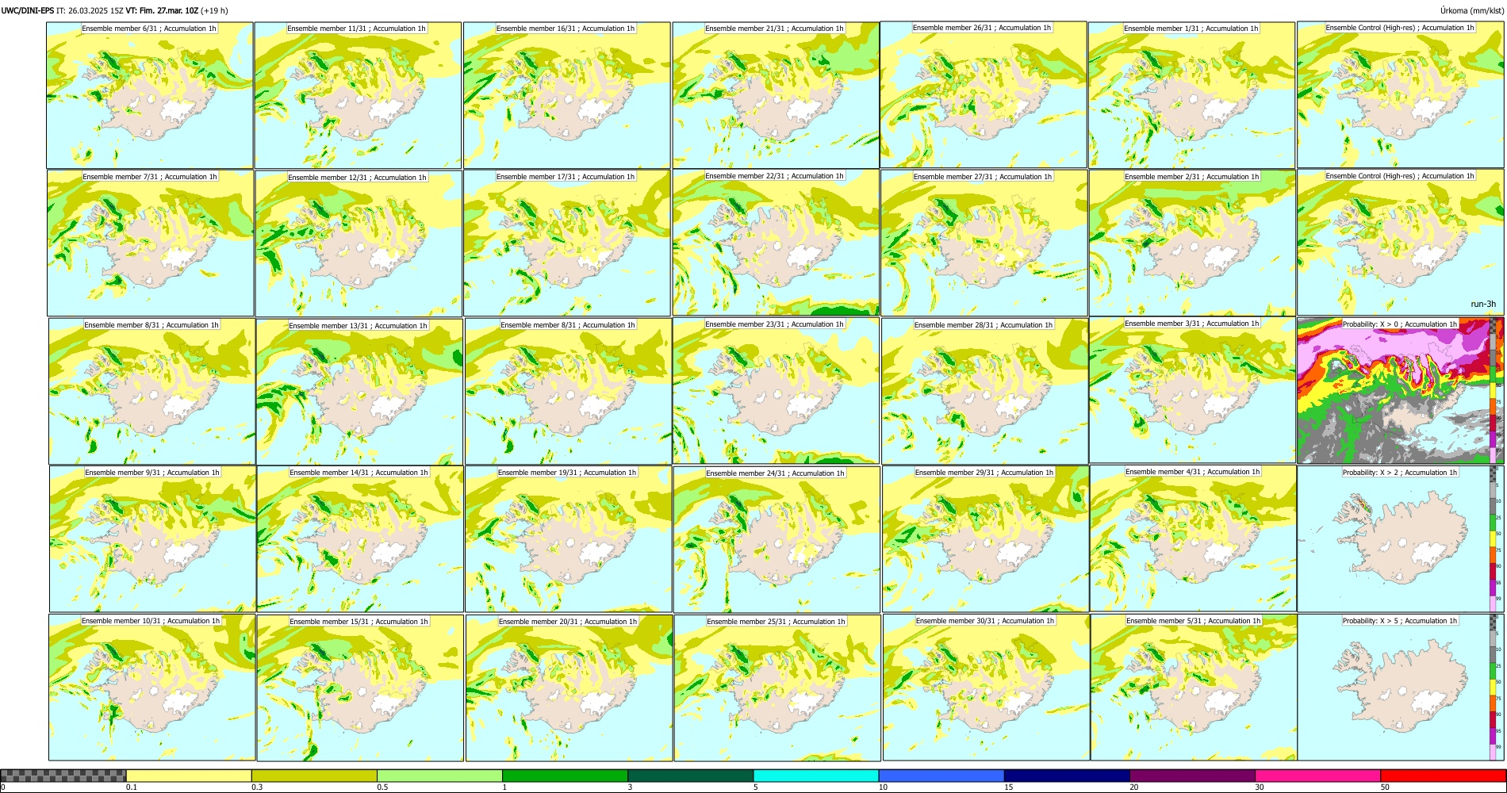Image resolution: width=1507 pixels, height=793 pixels.
Task: Select the Ensemble member 11/31 map panel
Action: [x=358, y=95]
